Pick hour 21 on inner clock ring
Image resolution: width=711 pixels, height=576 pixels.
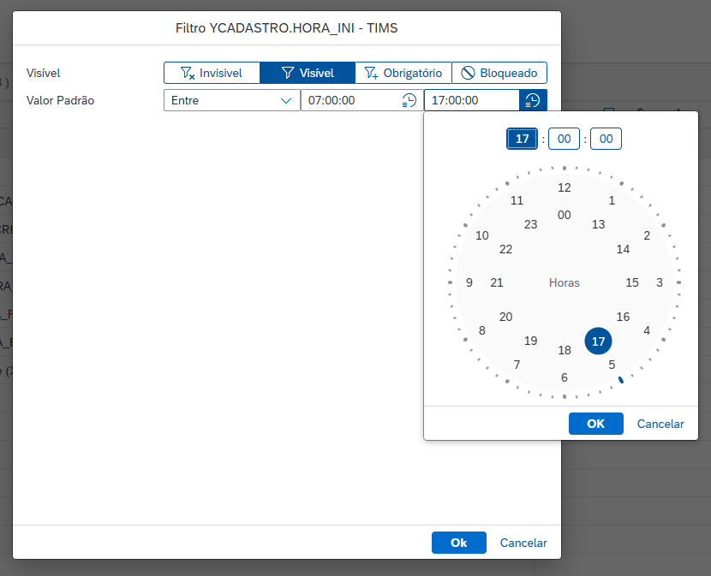point(497,282)
